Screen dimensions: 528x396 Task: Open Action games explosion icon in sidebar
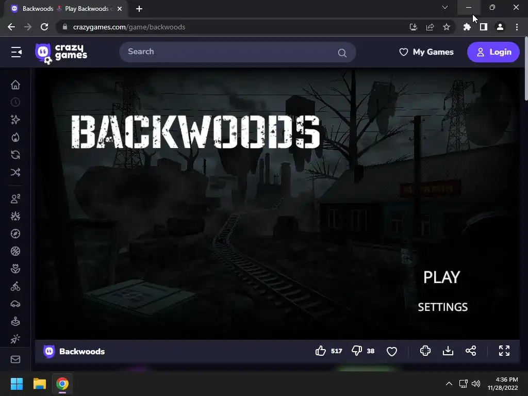pos(15,216)
